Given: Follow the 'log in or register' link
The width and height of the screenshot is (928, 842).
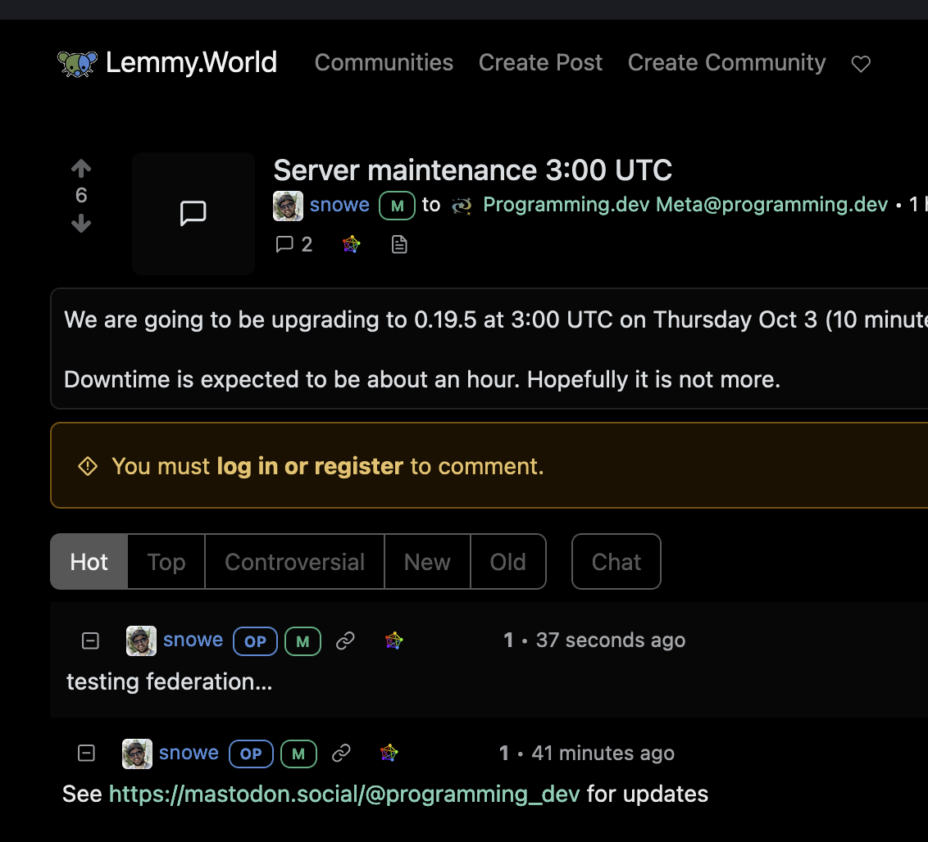Looking at the screenshot, I should (310, 467).
